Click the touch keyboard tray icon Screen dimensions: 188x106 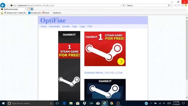tap(169, 103)
